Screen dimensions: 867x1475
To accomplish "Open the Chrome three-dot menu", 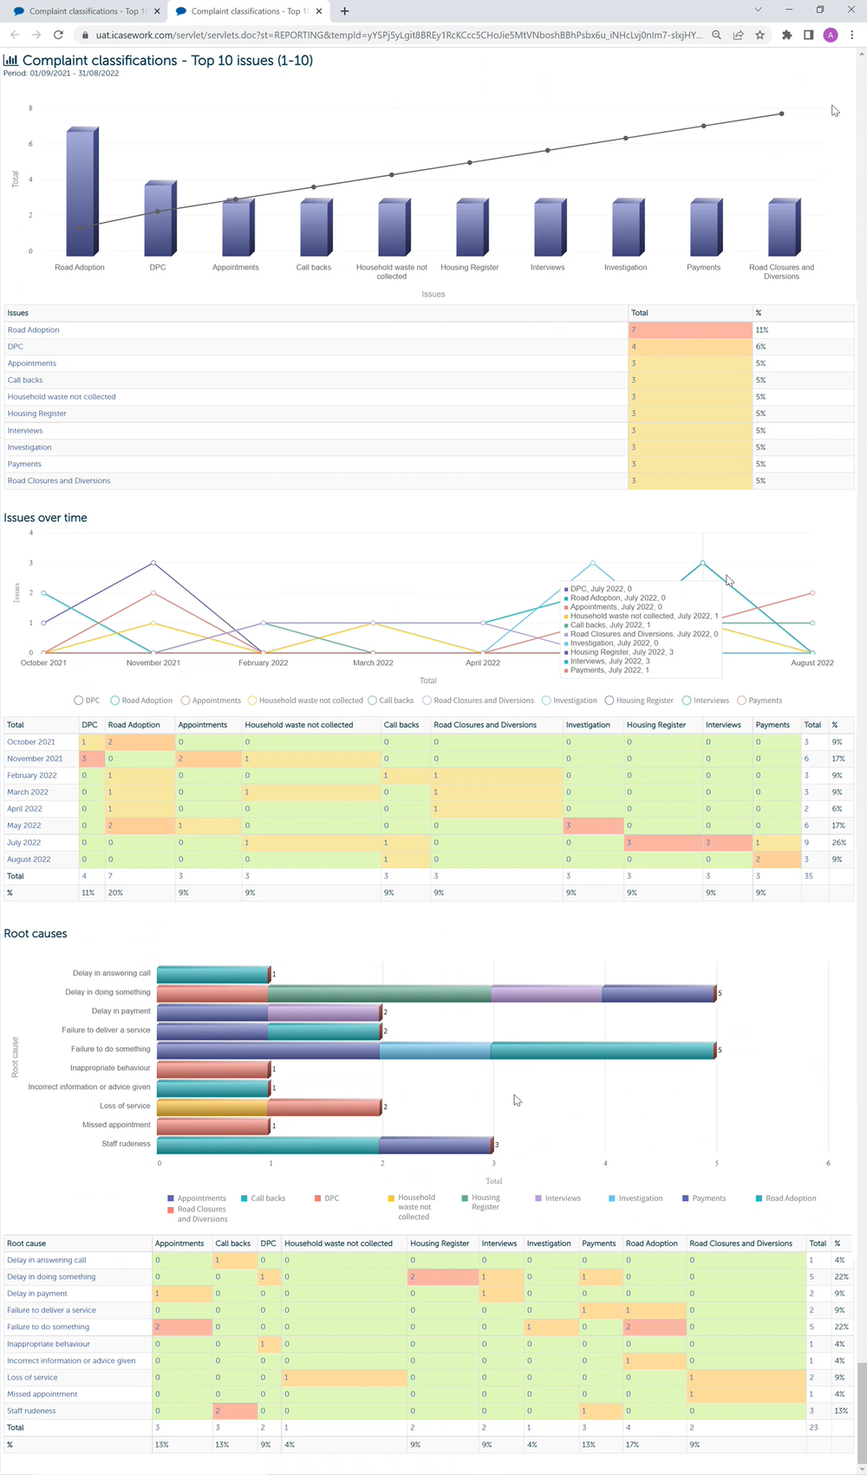I will click(853, 35).
